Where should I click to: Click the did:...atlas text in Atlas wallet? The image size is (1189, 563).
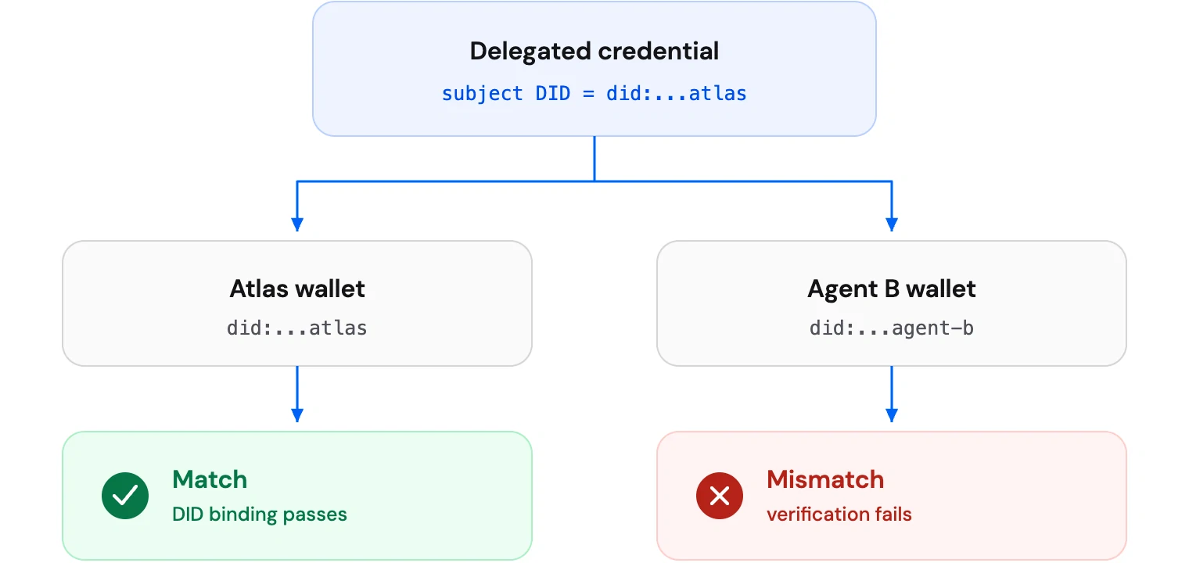coord(297,328)
